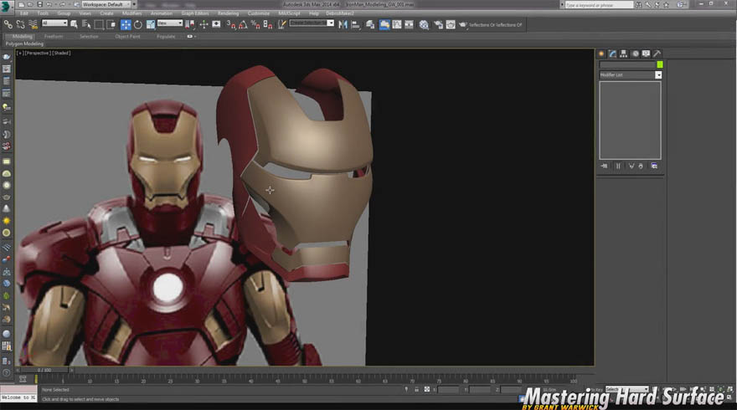Click the help search keyword input field
737x410 pixels.
[599, 5]
